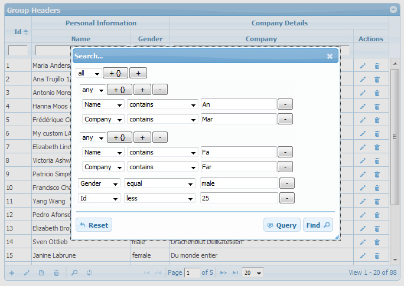
Task: Open the 'Gender' field dropdown
Action: pos(99,183)
